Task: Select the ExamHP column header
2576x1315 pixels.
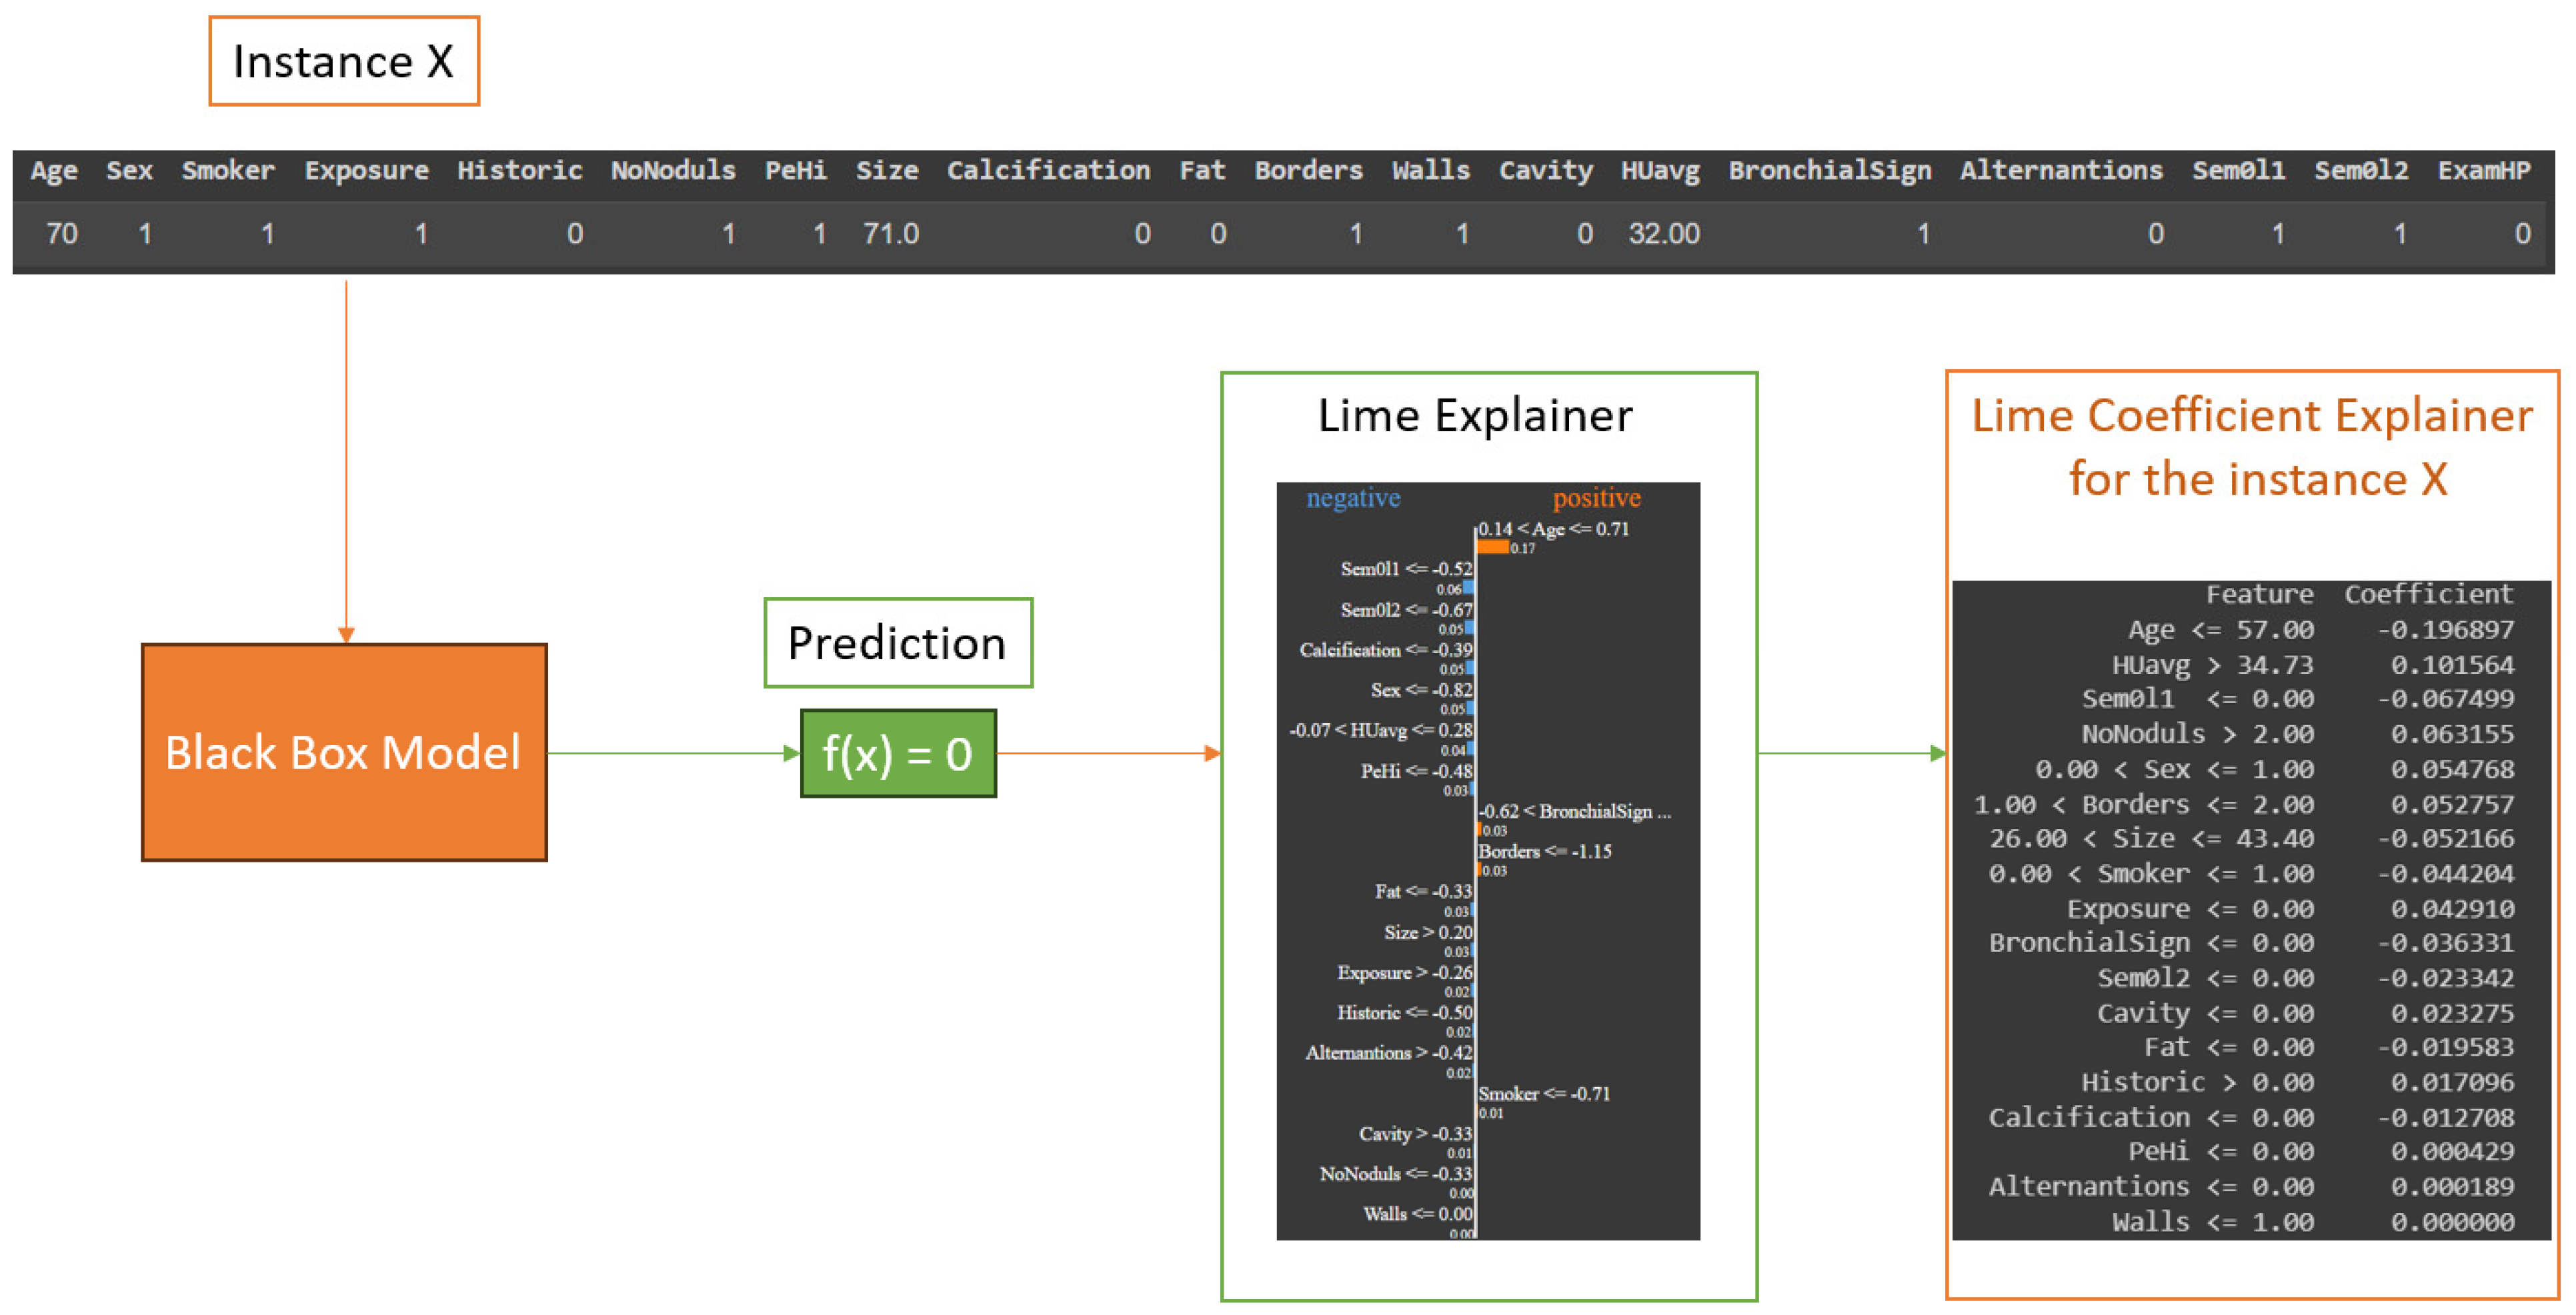Action: pyautogui.click(x=2483, y=170)
